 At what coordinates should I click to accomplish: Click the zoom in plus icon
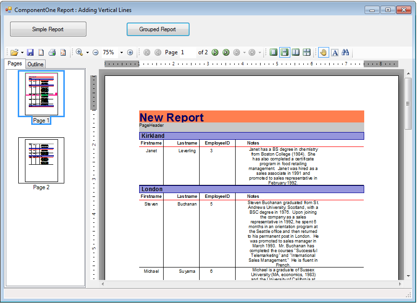tap(130, 52)
